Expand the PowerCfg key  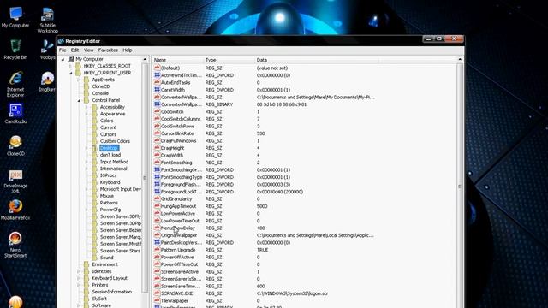(86, 210)
